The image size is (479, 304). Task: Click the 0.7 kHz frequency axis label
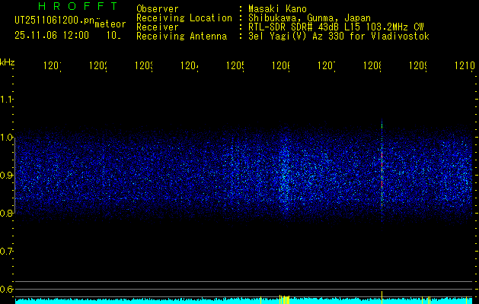coord(7,252)
